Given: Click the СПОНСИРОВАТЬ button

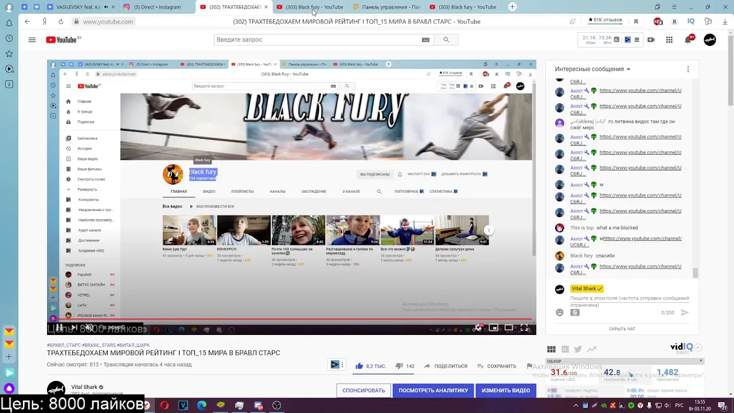Looking at the screenshot, I should pos(364,391).
